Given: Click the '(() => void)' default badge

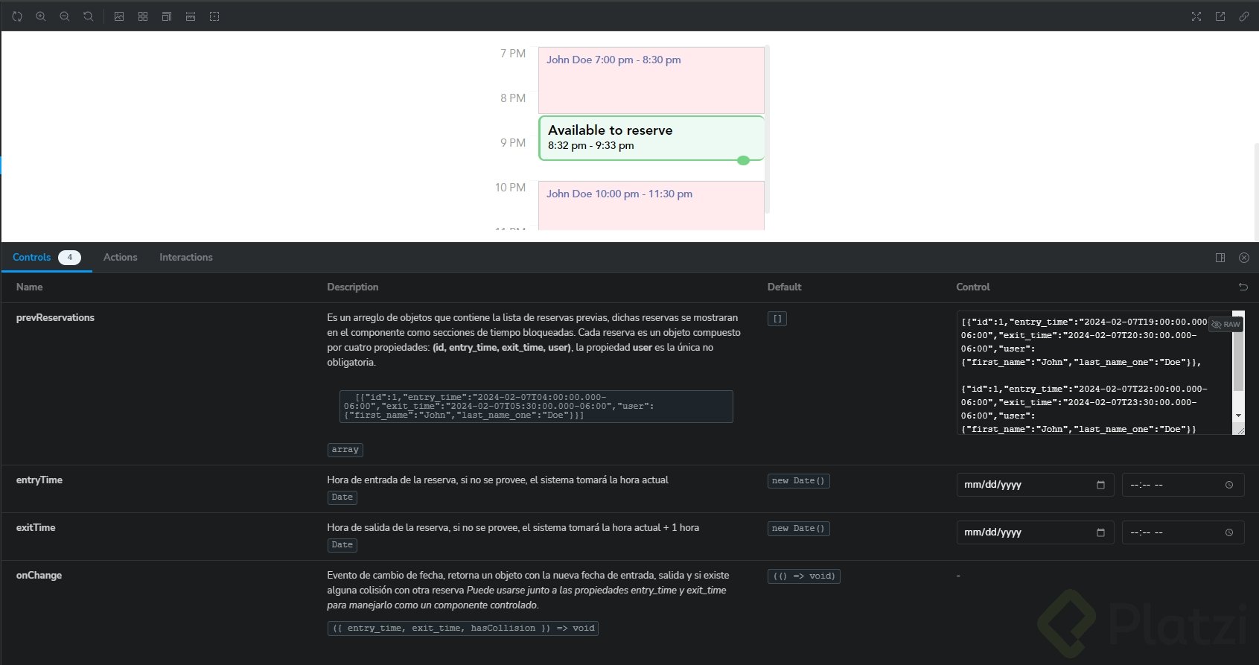Looking at the screenshot, I should (x=804, y=576).
